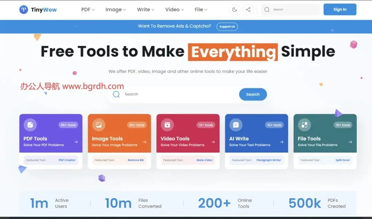372x219 pixels.
Task: Click the 'Solve Your File Problems' text
Action: [318, 145]
